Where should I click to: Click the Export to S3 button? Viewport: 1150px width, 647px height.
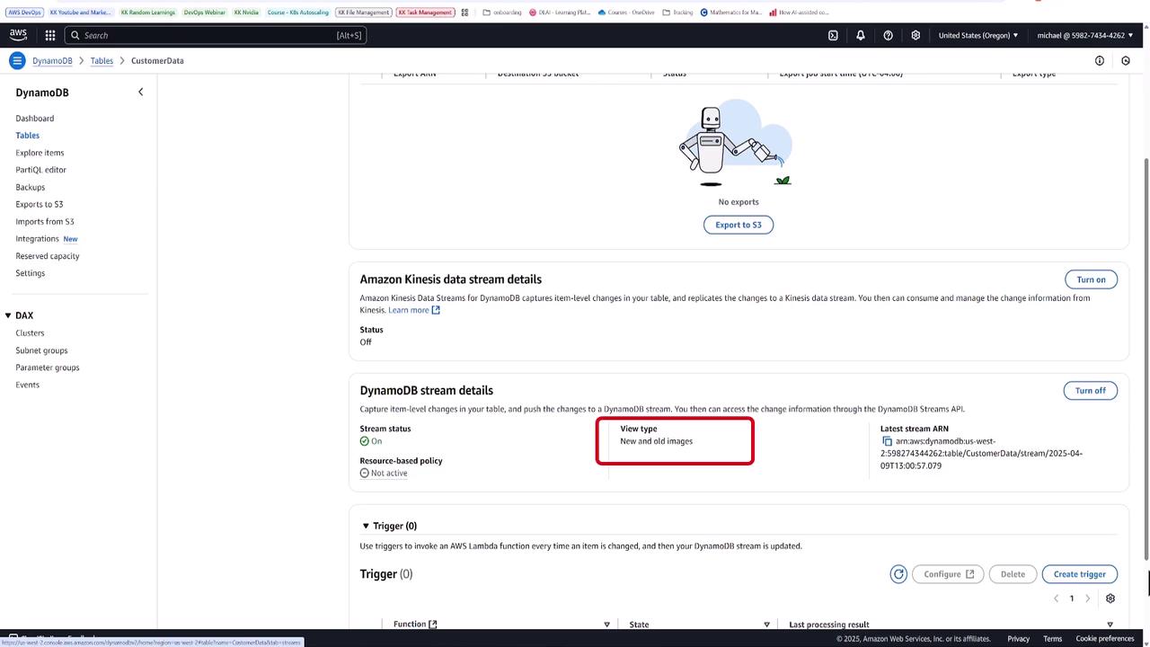pyautogui.click(x=739, y=225)
